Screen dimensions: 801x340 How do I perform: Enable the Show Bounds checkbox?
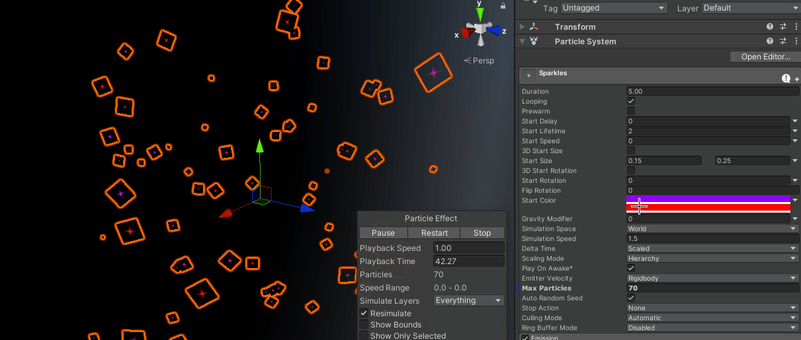(x=364, y=325)
